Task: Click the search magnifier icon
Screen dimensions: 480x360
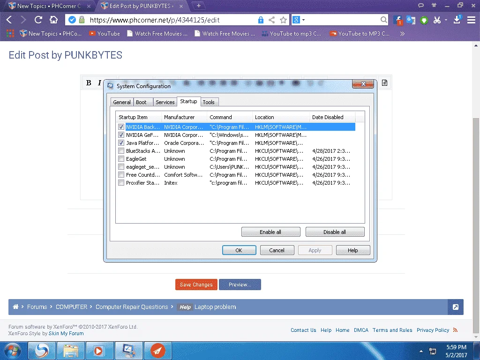Action: pyautogui.click(x=383, y=20)
